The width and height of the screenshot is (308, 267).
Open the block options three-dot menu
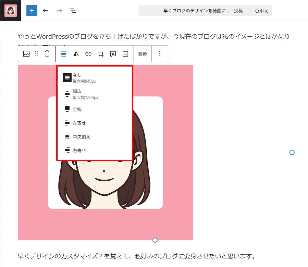click(x=160, y=54)
